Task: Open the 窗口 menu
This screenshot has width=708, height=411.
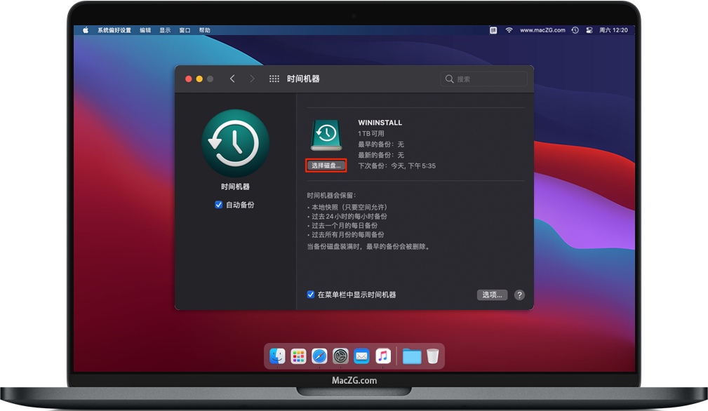Action: point(185,31)
